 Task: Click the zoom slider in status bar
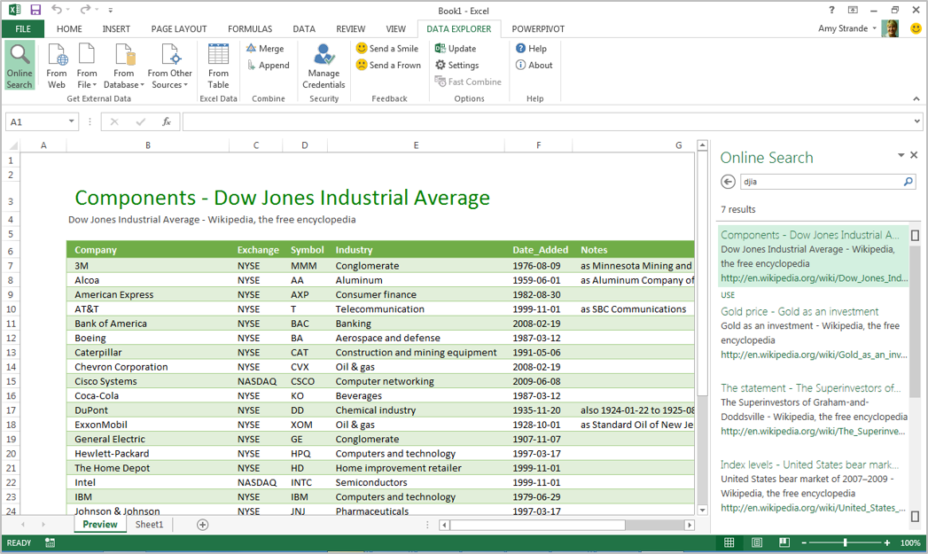click(845, 542)
